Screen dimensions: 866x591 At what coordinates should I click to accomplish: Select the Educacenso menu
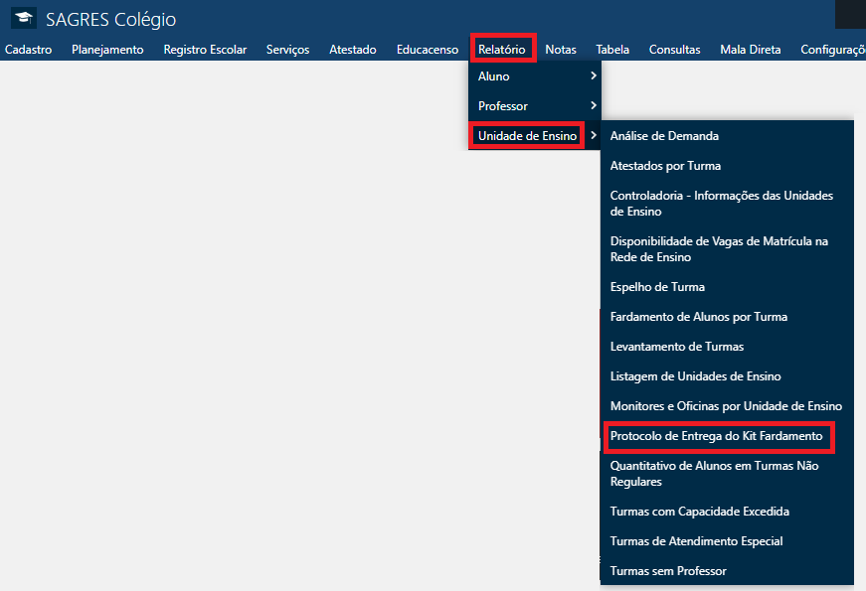[427, 49]
